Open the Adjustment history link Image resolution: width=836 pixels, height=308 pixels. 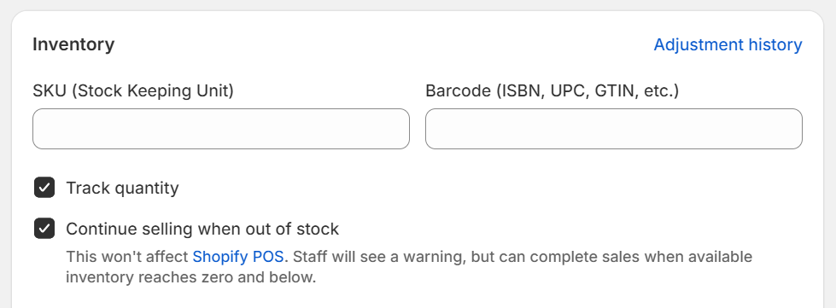(x=728, y=44)
